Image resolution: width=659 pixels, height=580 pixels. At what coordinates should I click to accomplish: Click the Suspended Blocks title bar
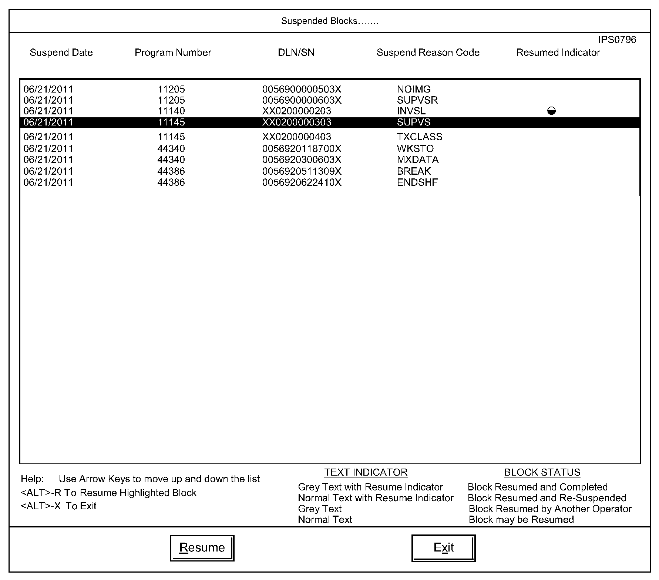329,21
